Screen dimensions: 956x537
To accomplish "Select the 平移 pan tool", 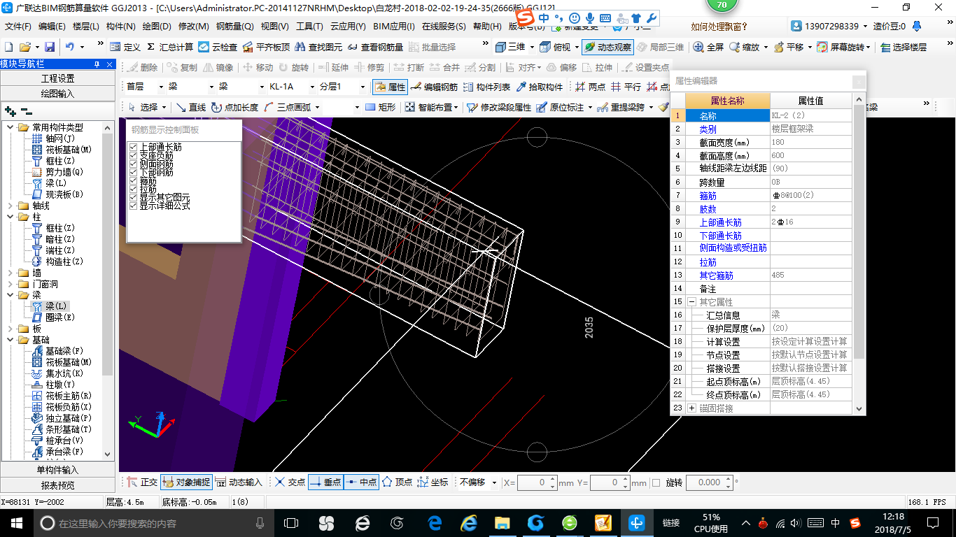I will [789, 47].
